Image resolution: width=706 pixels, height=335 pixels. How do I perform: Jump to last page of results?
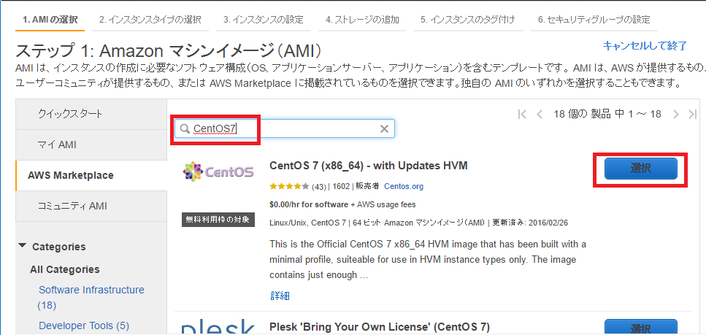coord(692,114)
